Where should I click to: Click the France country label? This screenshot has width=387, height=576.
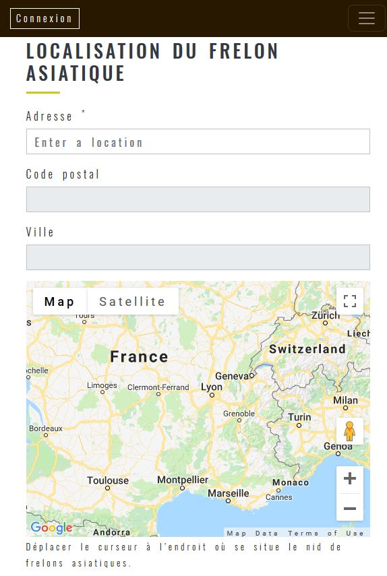(x=139, y=356)
